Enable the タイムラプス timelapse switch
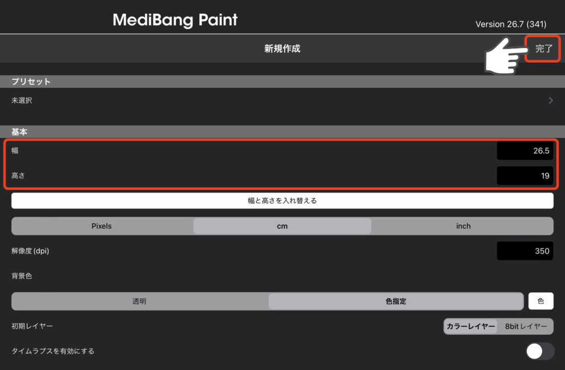Viewport: 565px width, 370px height. point(540,351)
